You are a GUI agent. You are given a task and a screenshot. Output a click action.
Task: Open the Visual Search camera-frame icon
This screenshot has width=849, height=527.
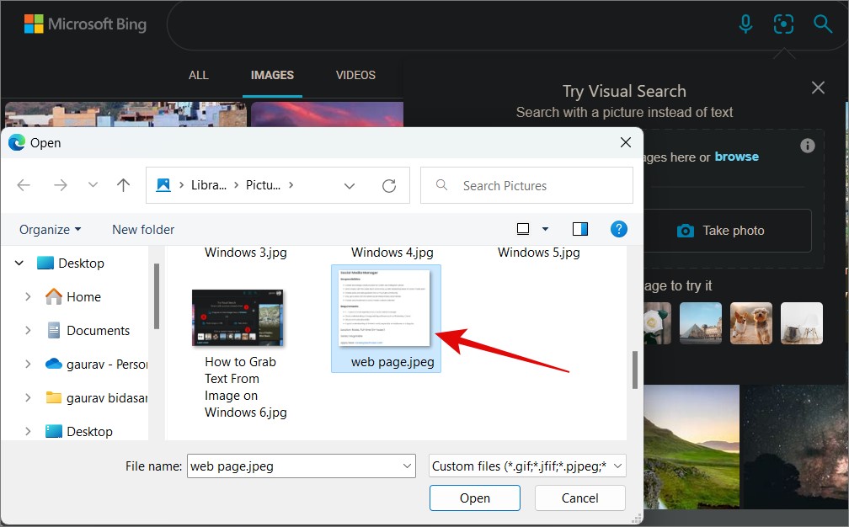[783, 24]
